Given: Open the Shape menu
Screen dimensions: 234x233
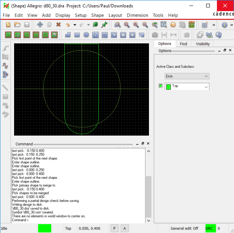Looking at the screenshot, I should pyautogui.click(x=97, y=15).
